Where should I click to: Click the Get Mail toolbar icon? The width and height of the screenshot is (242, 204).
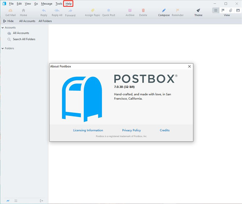pyautogui.click(x=10, y=10)
